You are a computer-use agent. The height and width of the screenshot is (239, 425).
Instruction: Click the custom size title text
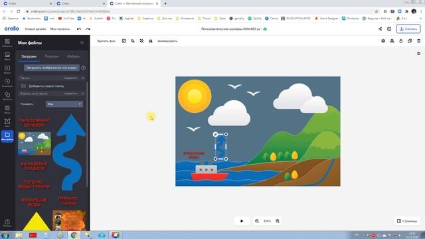coord(230,29)
